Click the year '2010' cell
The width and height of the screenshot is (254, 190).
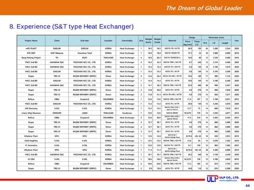point(237,141)
